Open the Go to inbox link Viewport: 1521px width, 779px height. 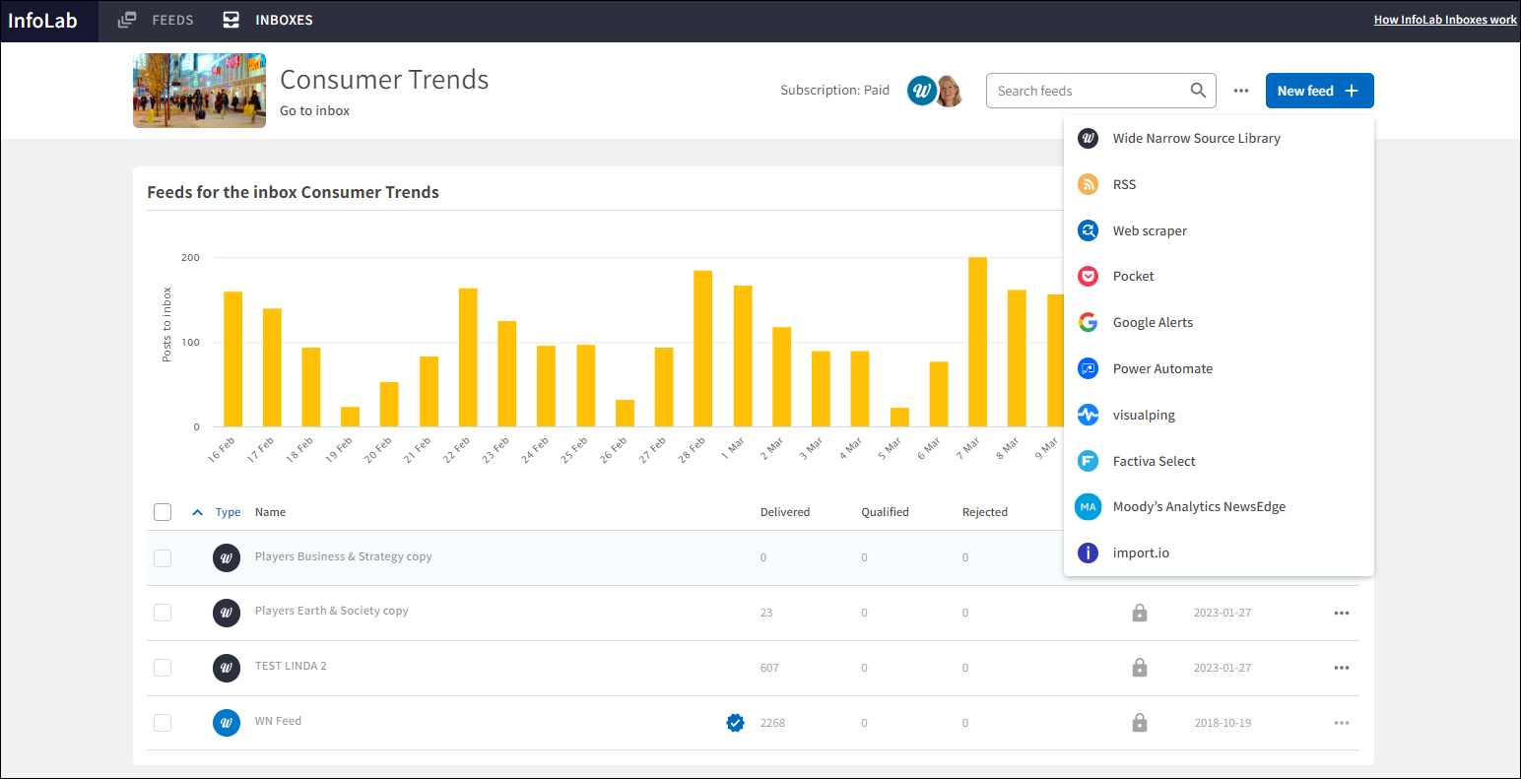[314, 111]
